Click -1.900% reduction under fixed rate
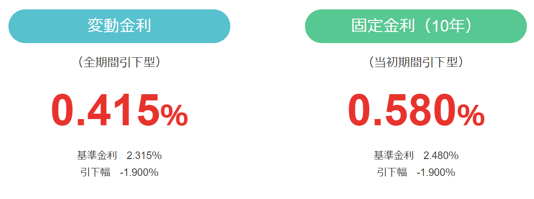 click(x=436, y=172)
